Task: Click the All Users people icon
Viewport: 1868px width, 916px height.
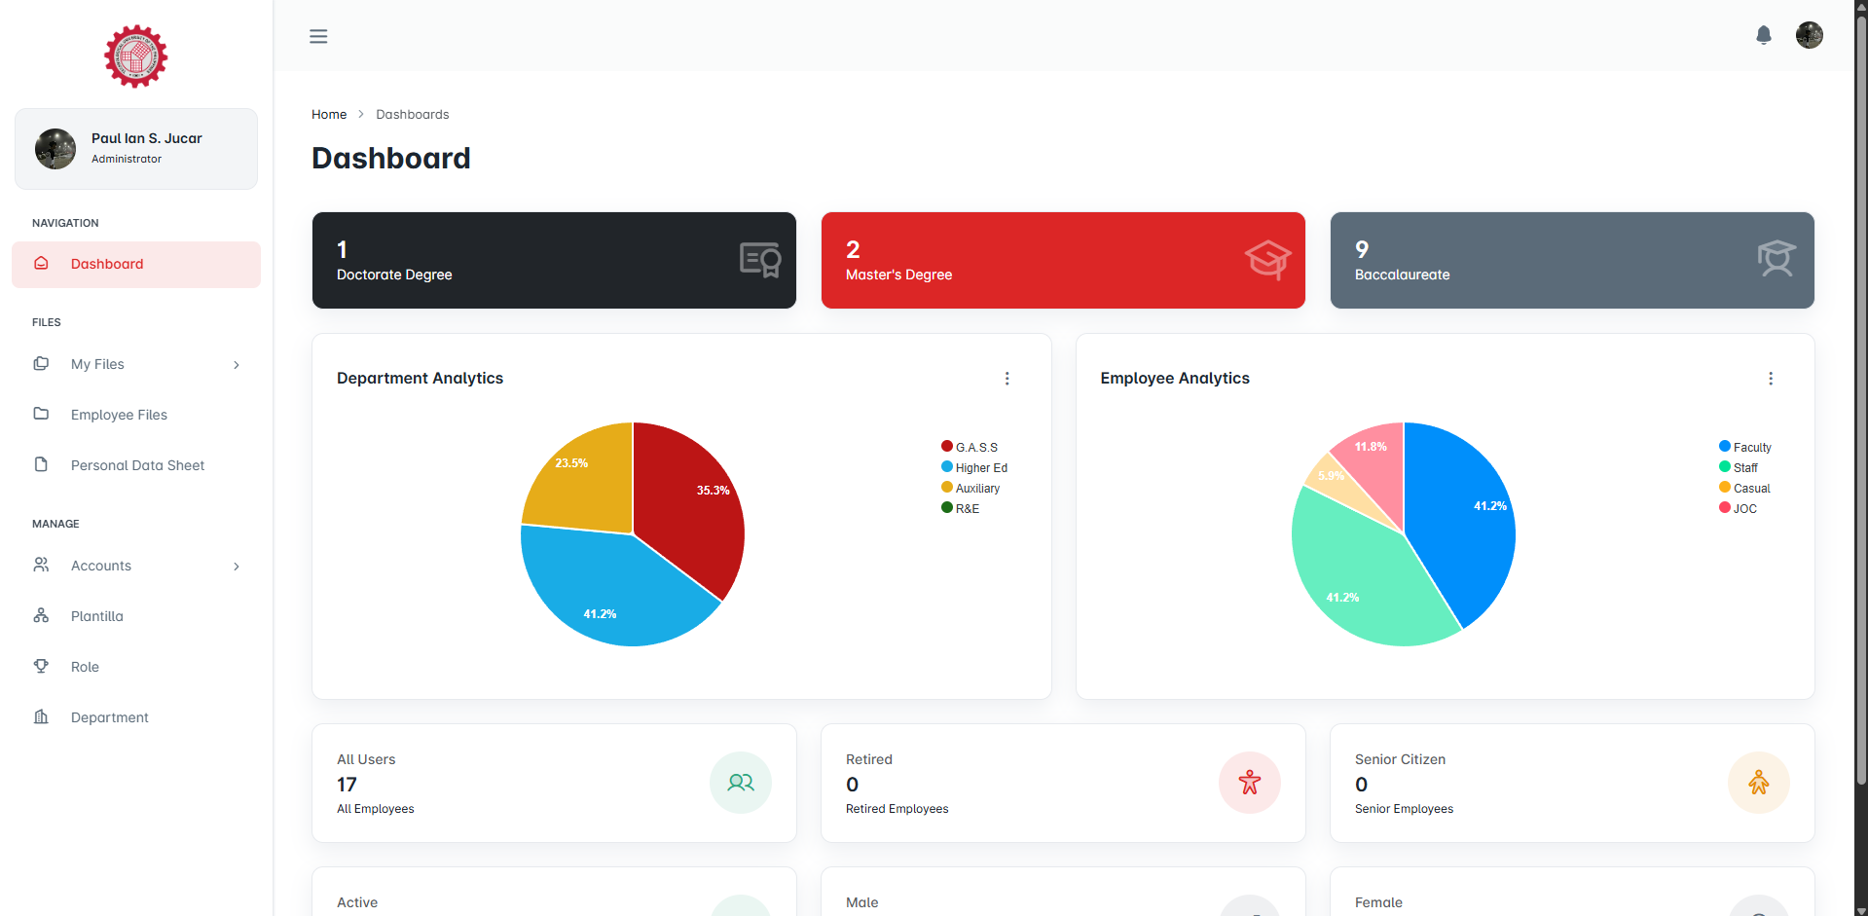Action: click(741, 783)
